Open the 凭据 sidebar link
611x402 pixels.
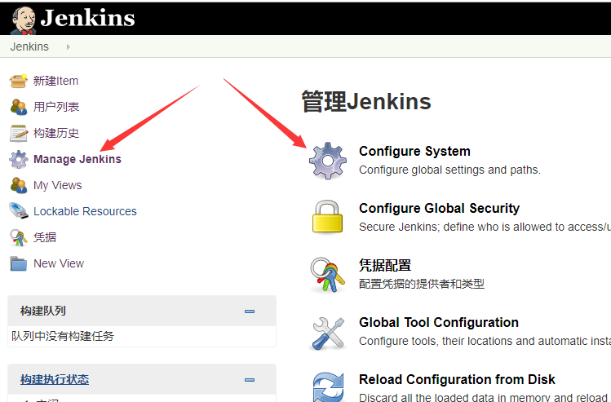(45, 237)
